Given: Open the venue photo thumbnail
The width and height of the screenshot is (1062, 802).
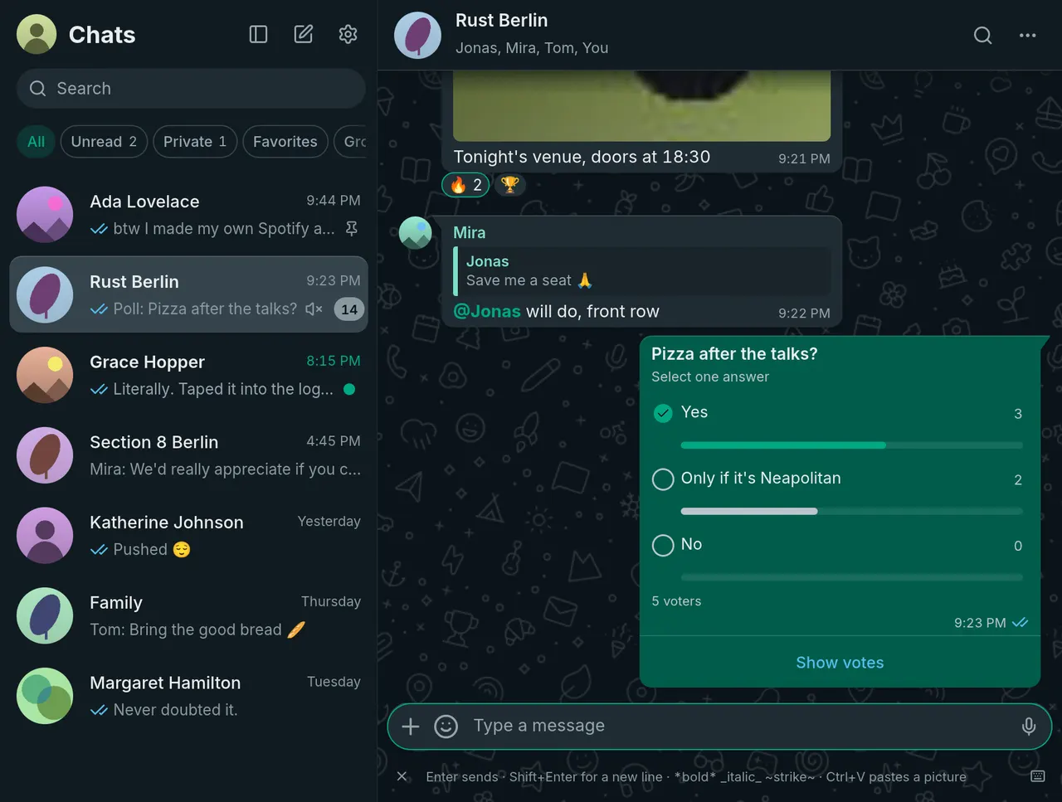Looking at the screenshot, I should [641, 105].
